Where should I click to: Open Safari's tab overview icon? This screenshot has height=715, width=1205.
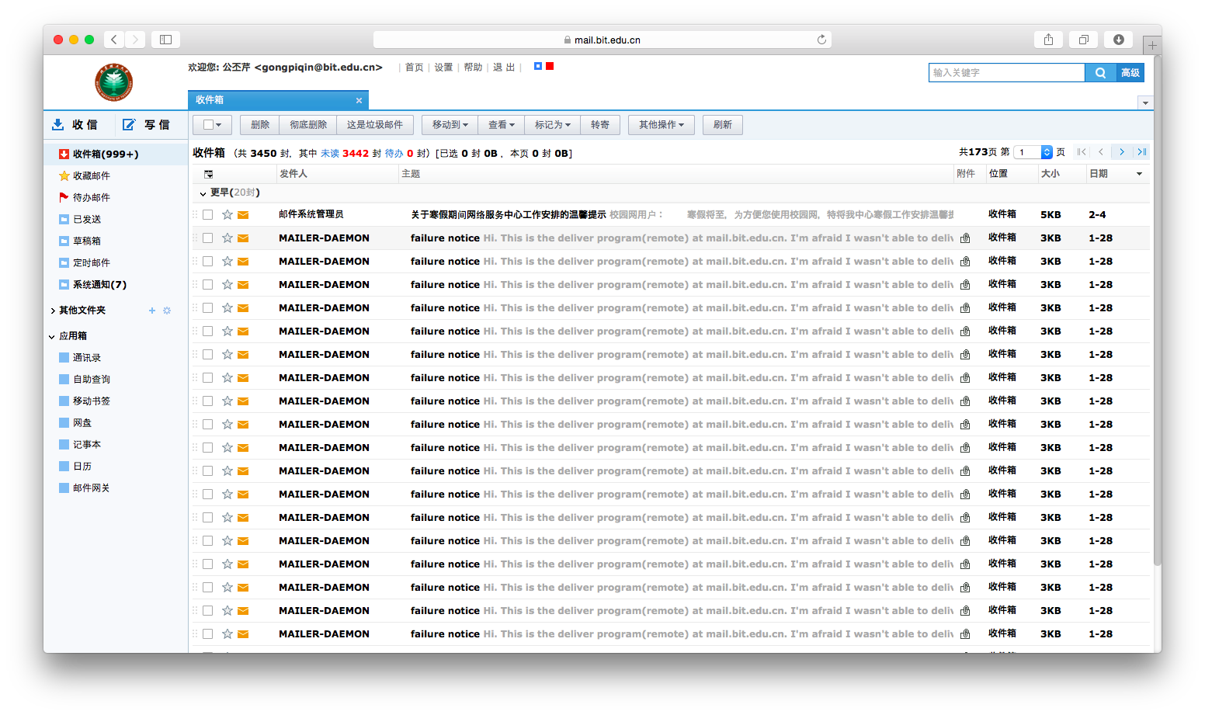pyautogui.click(x=1083, y=40)
